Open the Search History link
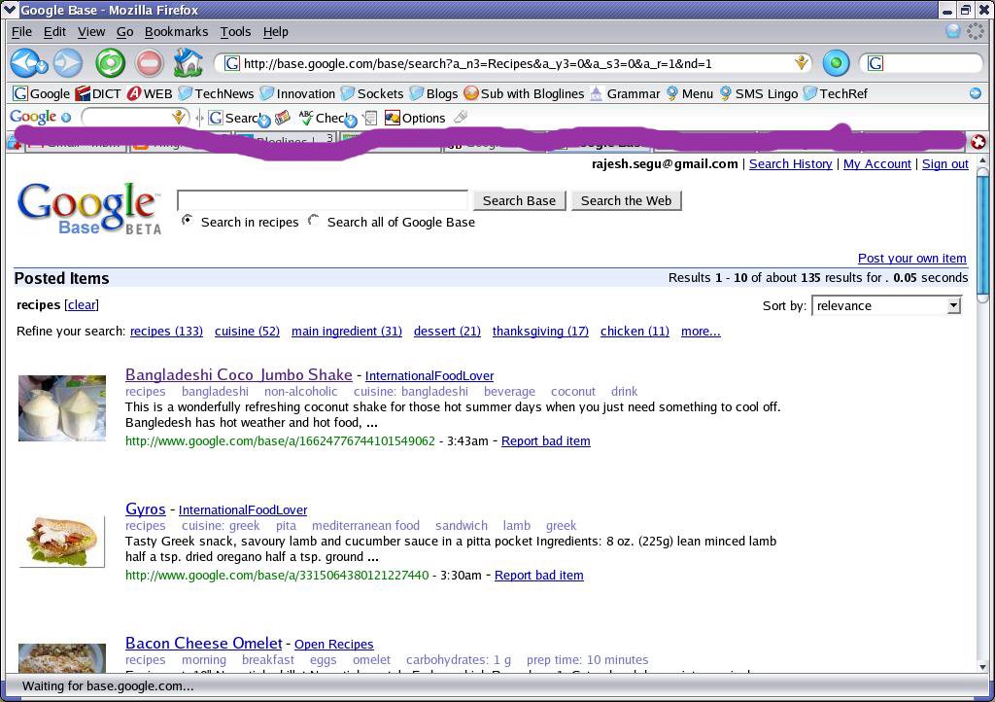995x702 pixels. point(790,163)
